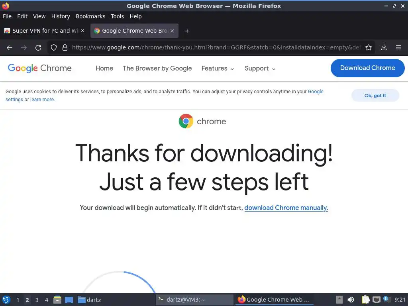Expand the Features dropdown
This screenshot has width=408, height=306.
(x=218, y=69)
